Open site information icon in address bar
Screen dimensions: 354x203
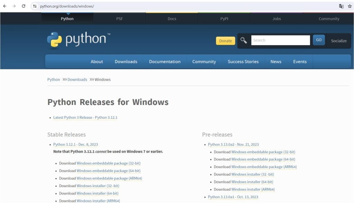pos(35,6)
